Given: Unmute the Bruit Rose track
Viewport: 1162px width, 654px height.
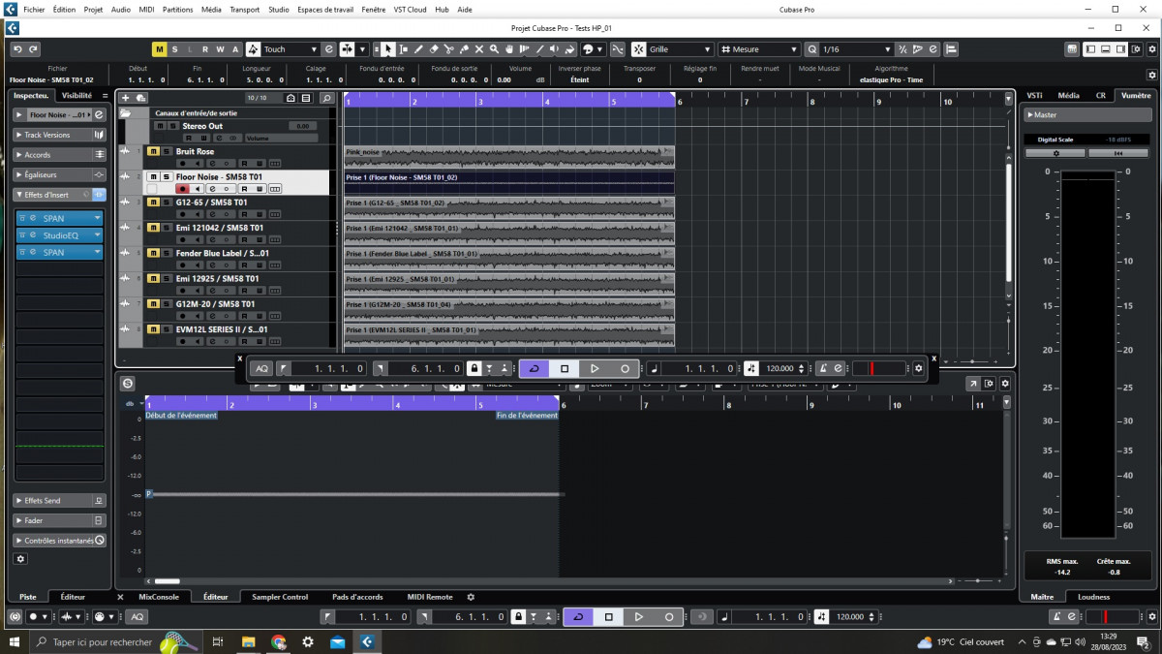Looking at the screenshot, I should [153, 152].
